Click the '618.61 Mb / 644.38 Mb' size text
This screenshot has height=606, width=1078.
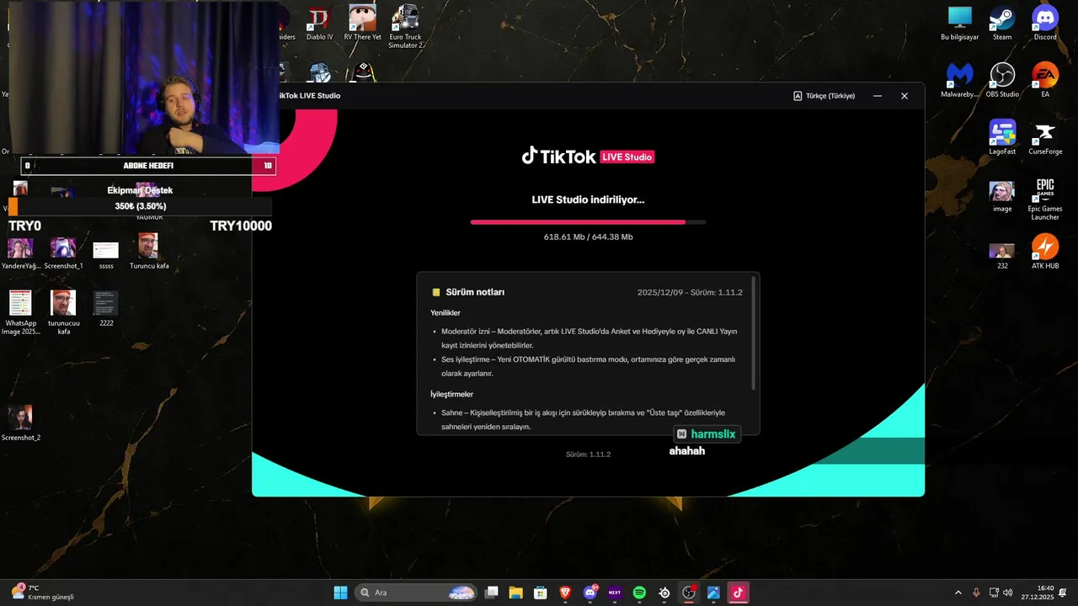(x=588, y=237)
